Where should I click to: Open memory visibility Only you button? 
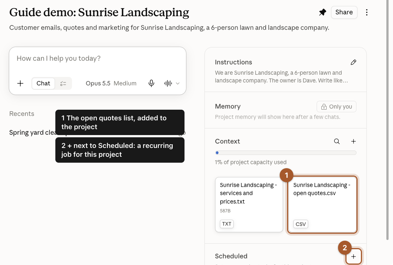click(337, 106)
